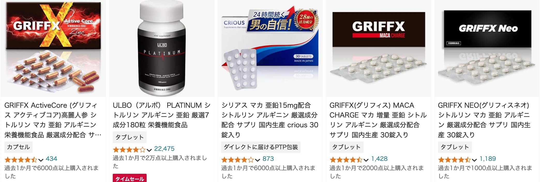Expand rating chevron next to 434 reviews
The height and width of the screenshot is (182, 542).
coord(41,160)
